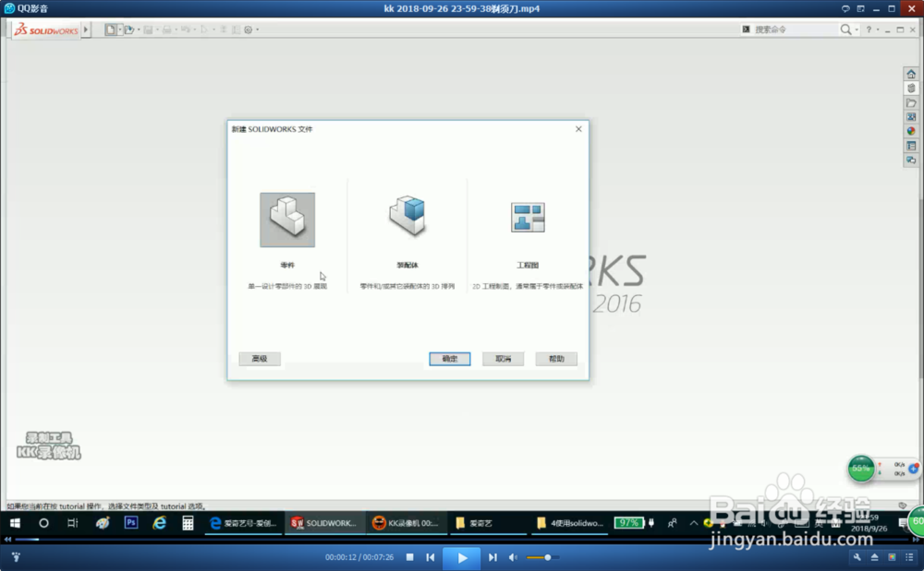Click the Rebuild toolbar icon
Viewport: 924px width, 571px height.
click(224, 30)
